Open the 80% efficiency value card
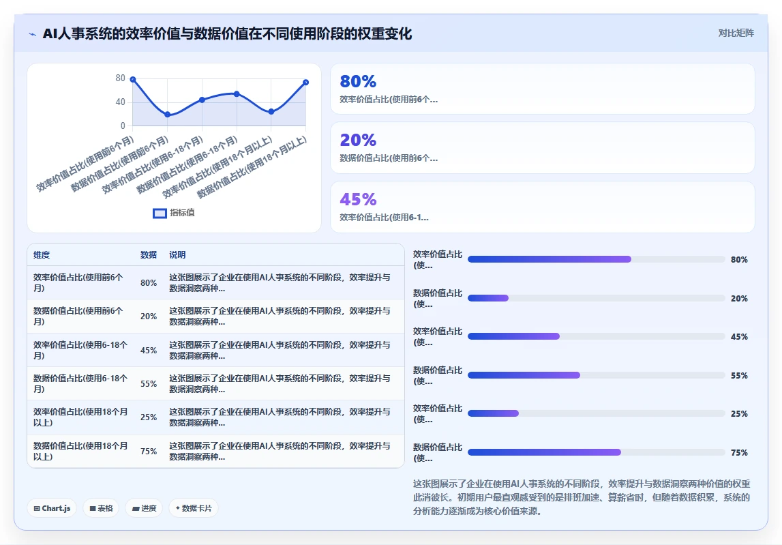 click(542, 89)
